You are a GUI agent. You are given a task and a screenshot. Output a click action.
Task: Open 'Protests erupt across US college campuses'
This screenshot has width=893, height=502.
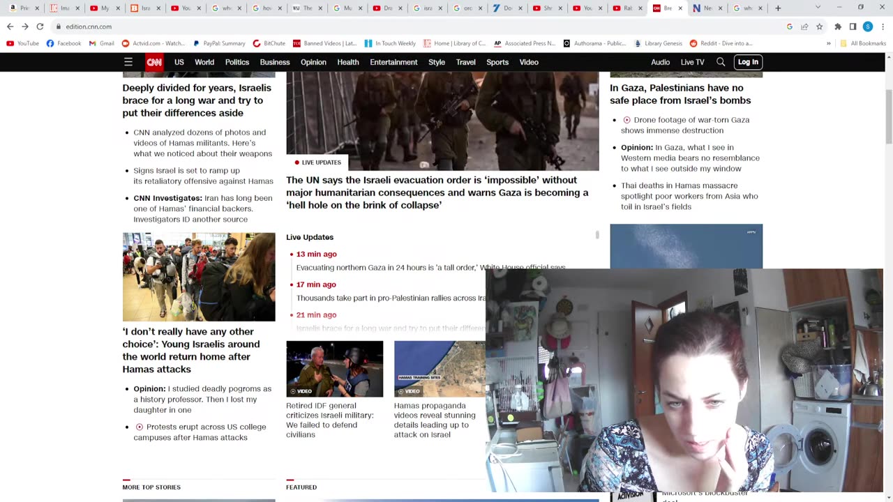coord(200,432)
